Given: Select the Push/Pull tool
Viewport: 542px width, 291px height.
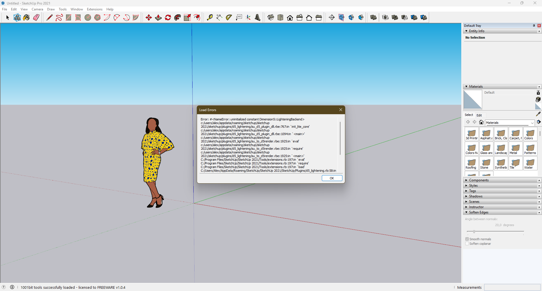Looking at the screenshot, I should click(158, 17).
